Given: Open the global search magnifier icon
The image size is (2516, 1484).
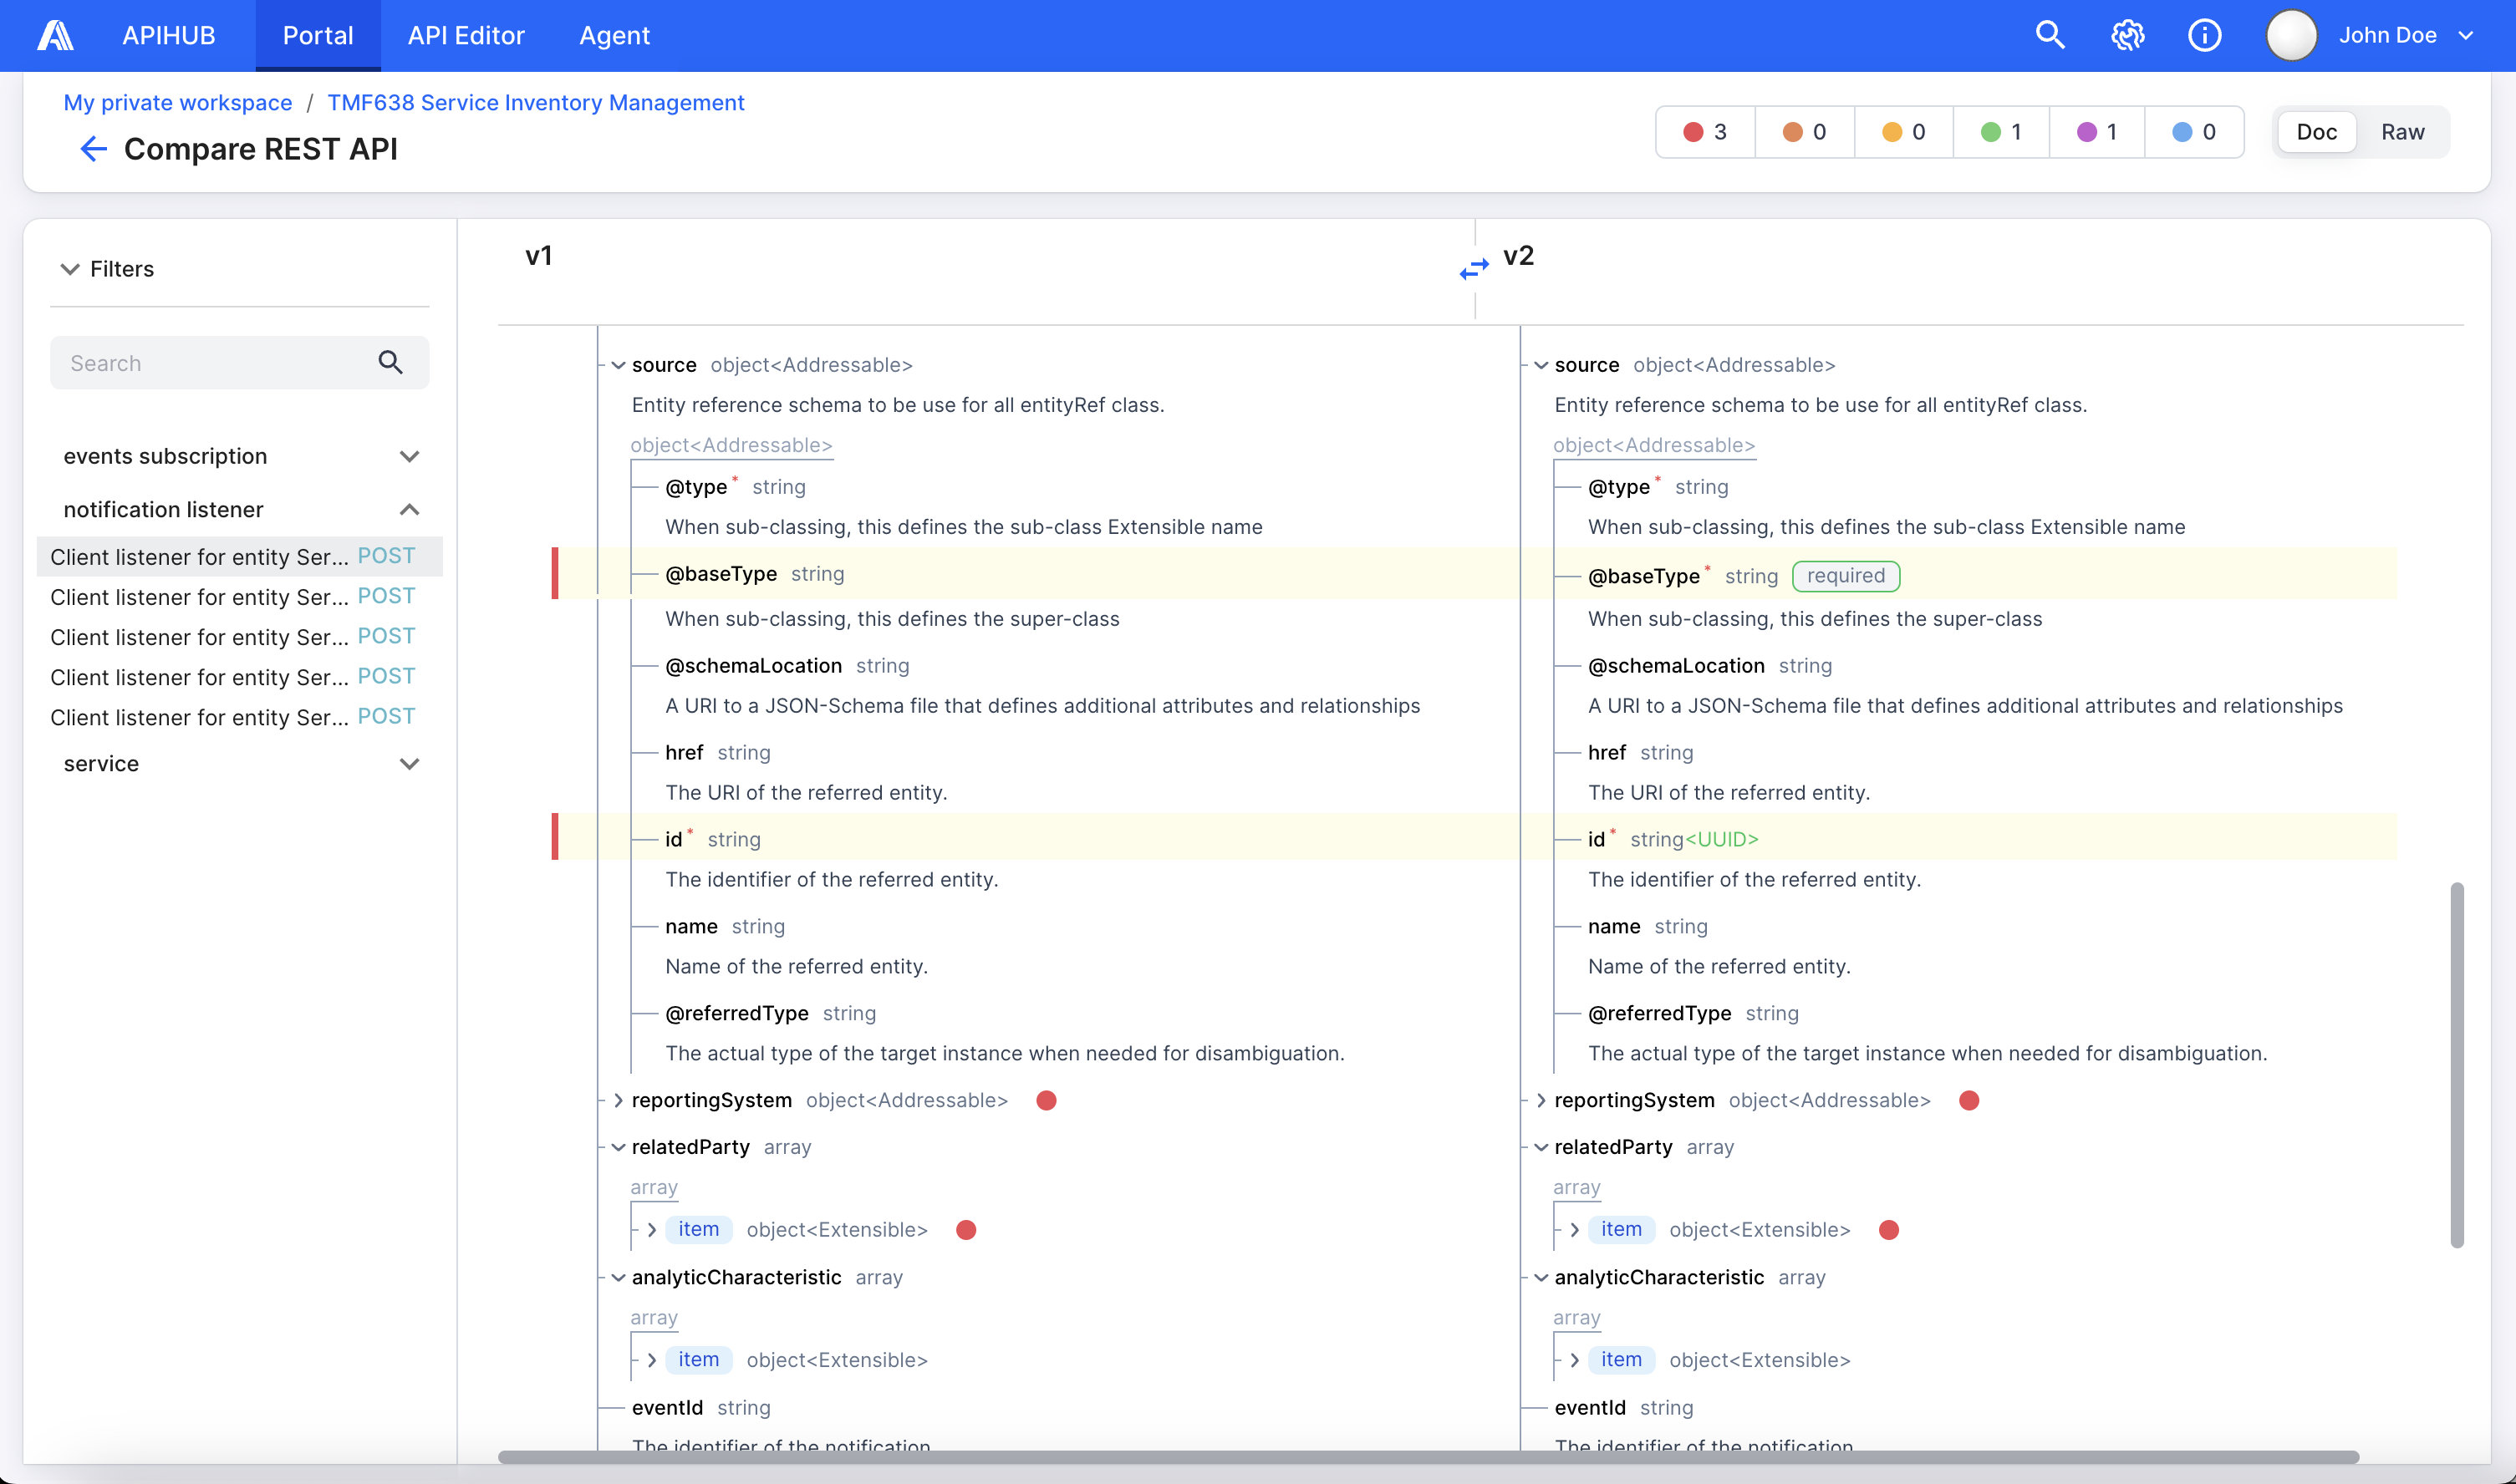Looking at the screenshot, I should [x=2050, y=35].
